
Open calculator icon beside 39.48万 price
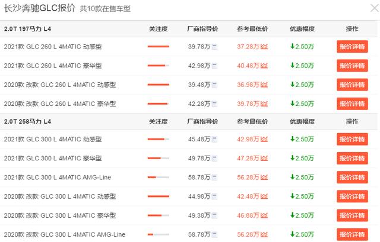coord(214,85)
